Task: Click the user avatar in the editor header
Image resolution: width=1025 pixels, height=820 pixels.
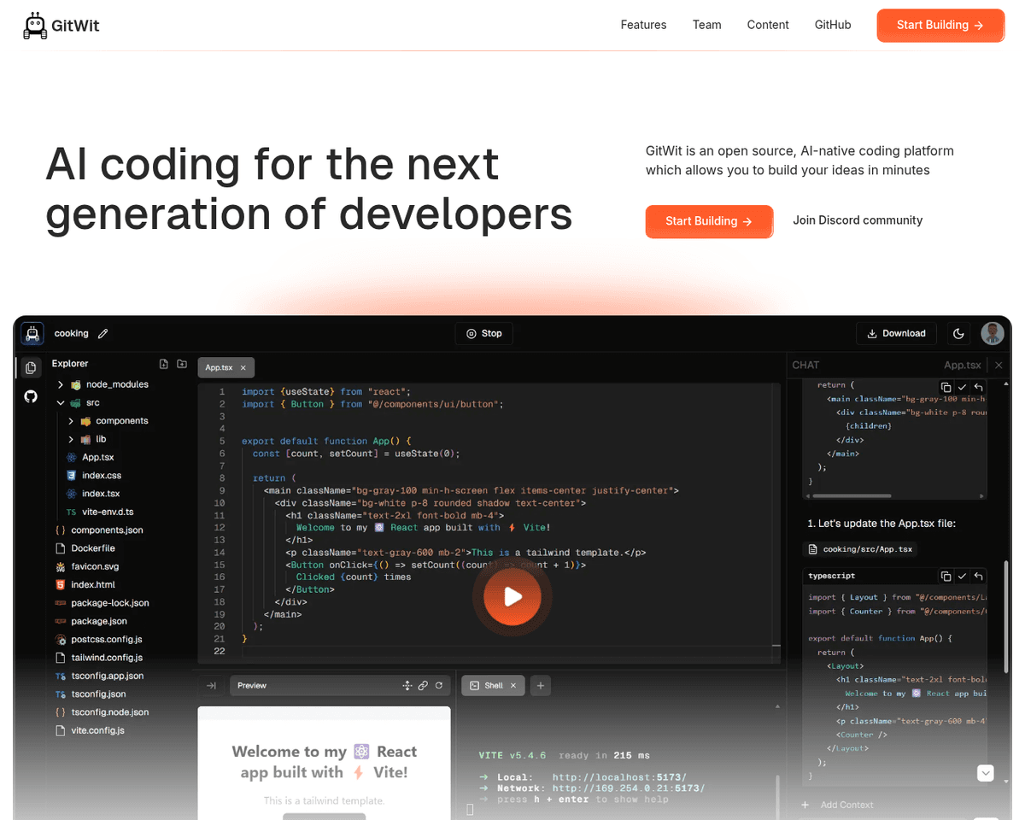Action: coord(992,333)
